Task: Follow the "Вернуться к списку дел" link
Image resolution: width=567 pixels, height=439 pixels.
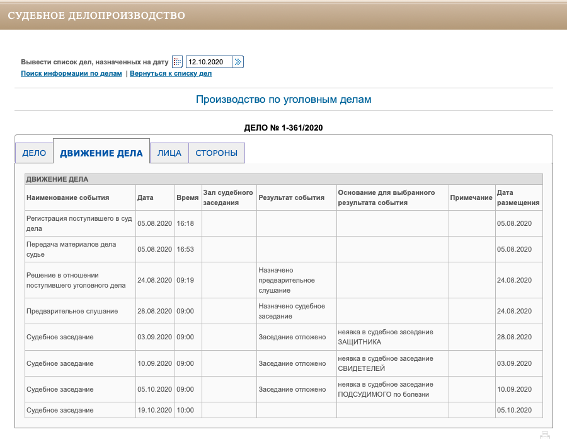Action: pyautogui.click(x=171, y=73)
